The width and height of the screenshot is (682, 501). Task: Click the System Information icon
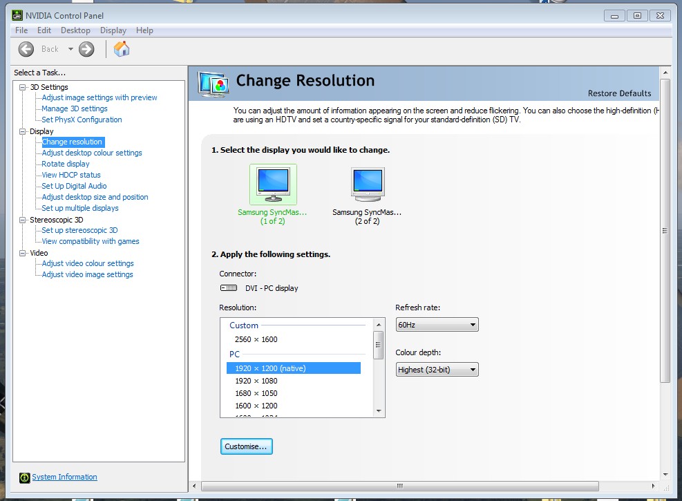point(25,478)
